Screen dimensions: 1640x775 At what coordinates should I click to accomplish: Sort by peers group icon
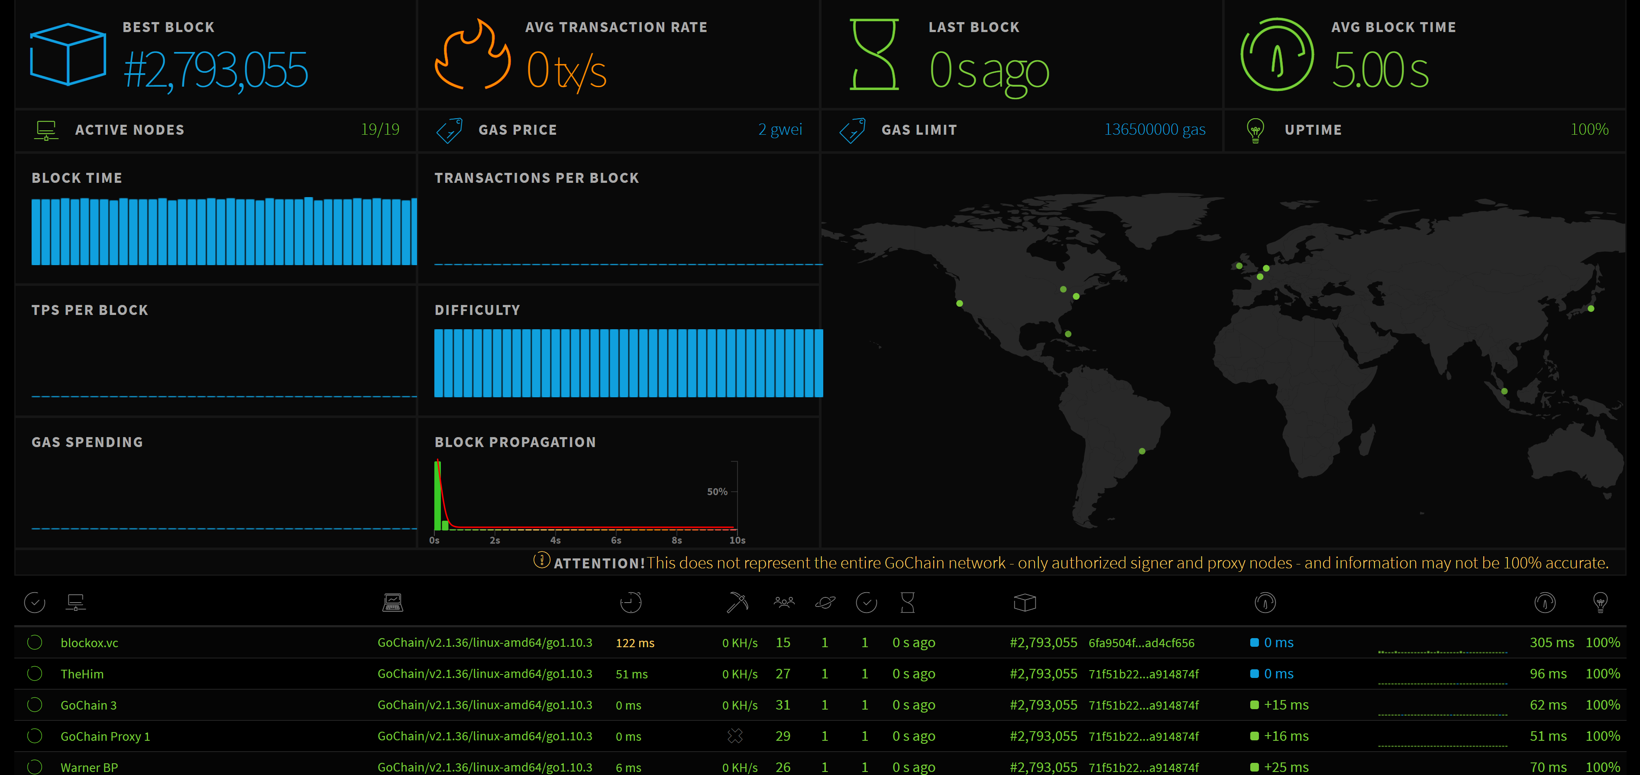(x=784, y=603)
